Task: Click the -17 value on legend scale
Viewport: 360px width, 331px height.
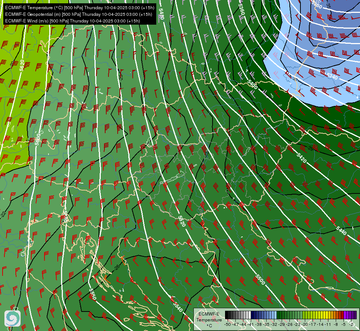Action: [x=313, y=325]
